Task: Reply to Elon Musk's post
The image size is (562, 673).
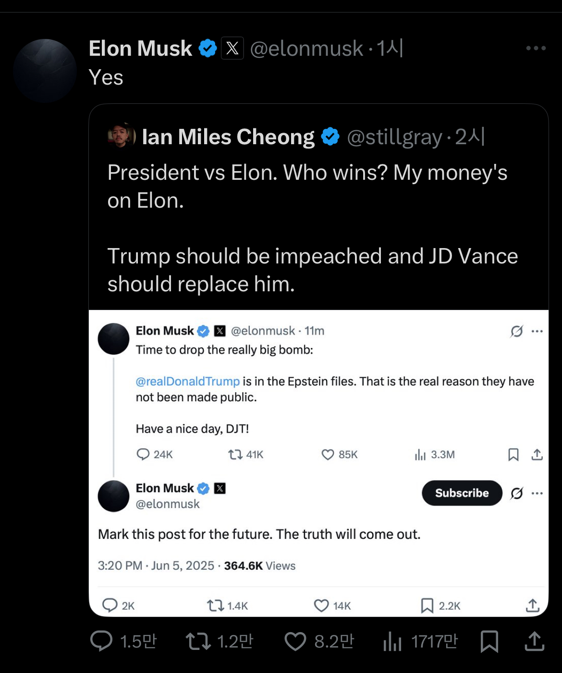Action: pyautogui.click(x=101, y=641)
